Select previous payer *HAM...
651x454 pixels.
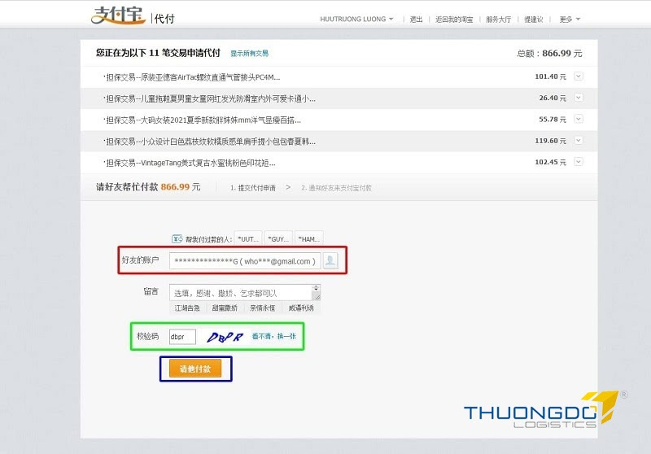click(x=309, y=239)
